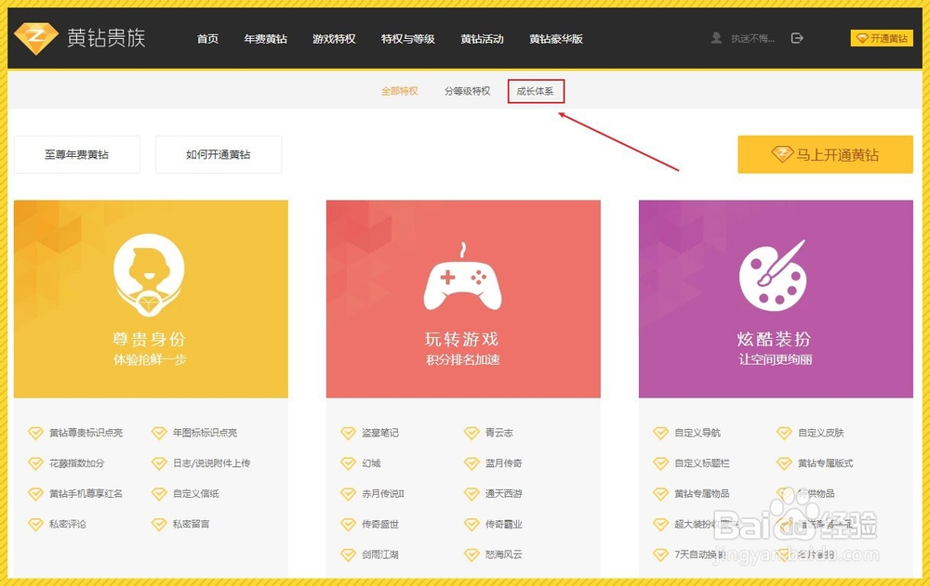Click the 如何开通黄钻 button

pyautogui.click(x=219, y=155)
